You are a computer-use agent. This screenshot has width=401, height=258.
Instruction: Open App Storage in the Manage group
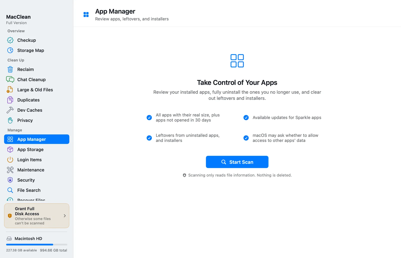tap(37, 149)
